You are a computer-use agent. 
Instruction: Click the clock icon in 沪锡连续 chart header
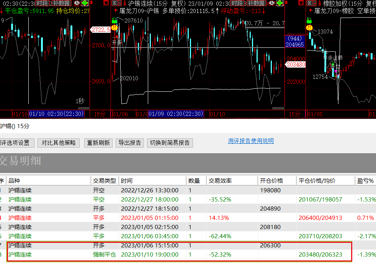272,3
